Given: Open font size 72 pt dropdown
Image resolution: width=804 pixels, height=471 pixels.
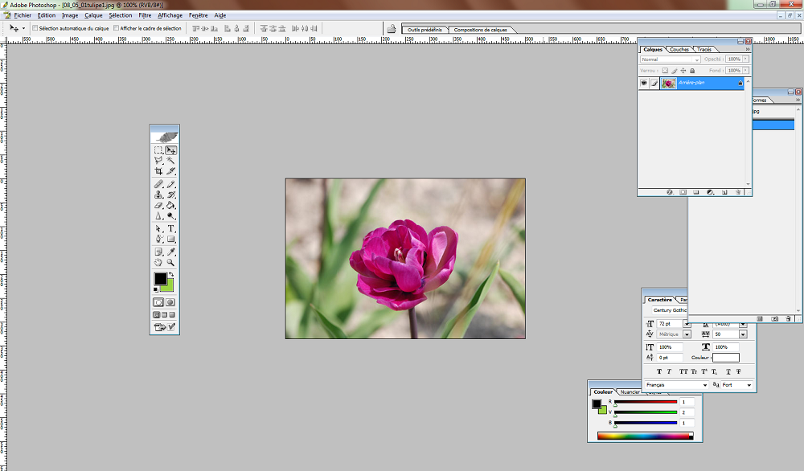Looking at the screenshot, I should click(687, 324).
